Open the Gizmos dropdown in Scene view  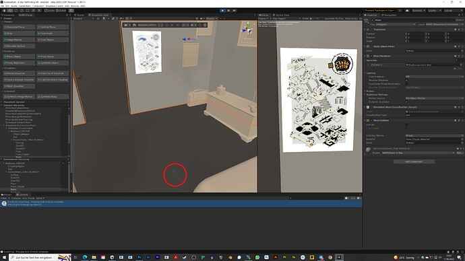(x=212, y=18)
